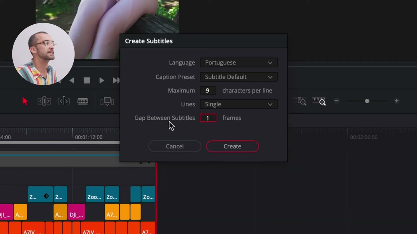The width and height of the screenshot is (417, 234).
Task: Click the keyframe diamond on the teal clip
Action: (46, 196)
